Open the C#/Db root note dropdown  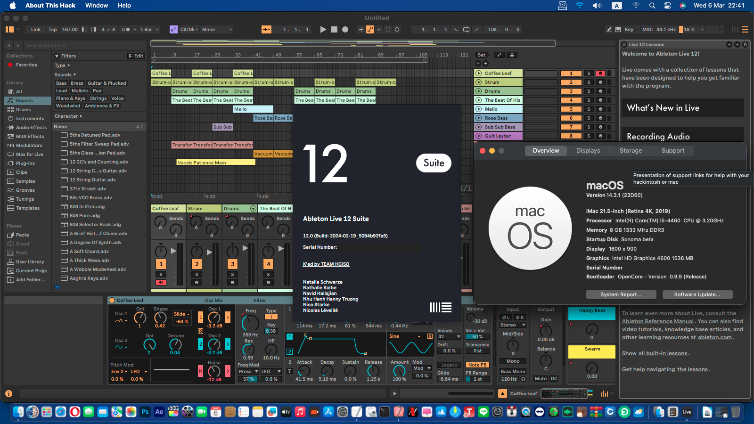pos(189,29)
